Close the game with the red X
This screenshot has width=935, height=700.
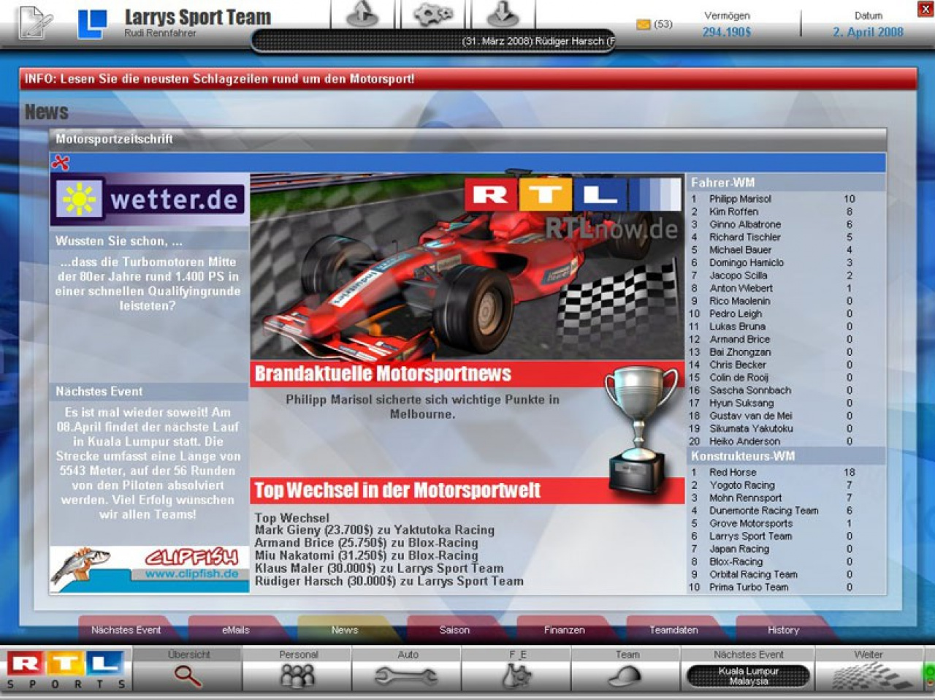pyautogui.click(x=925, y=9)
